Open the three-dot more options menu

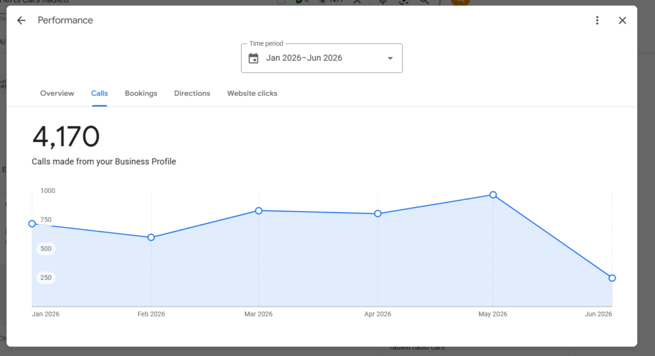[x=597, y=20]
